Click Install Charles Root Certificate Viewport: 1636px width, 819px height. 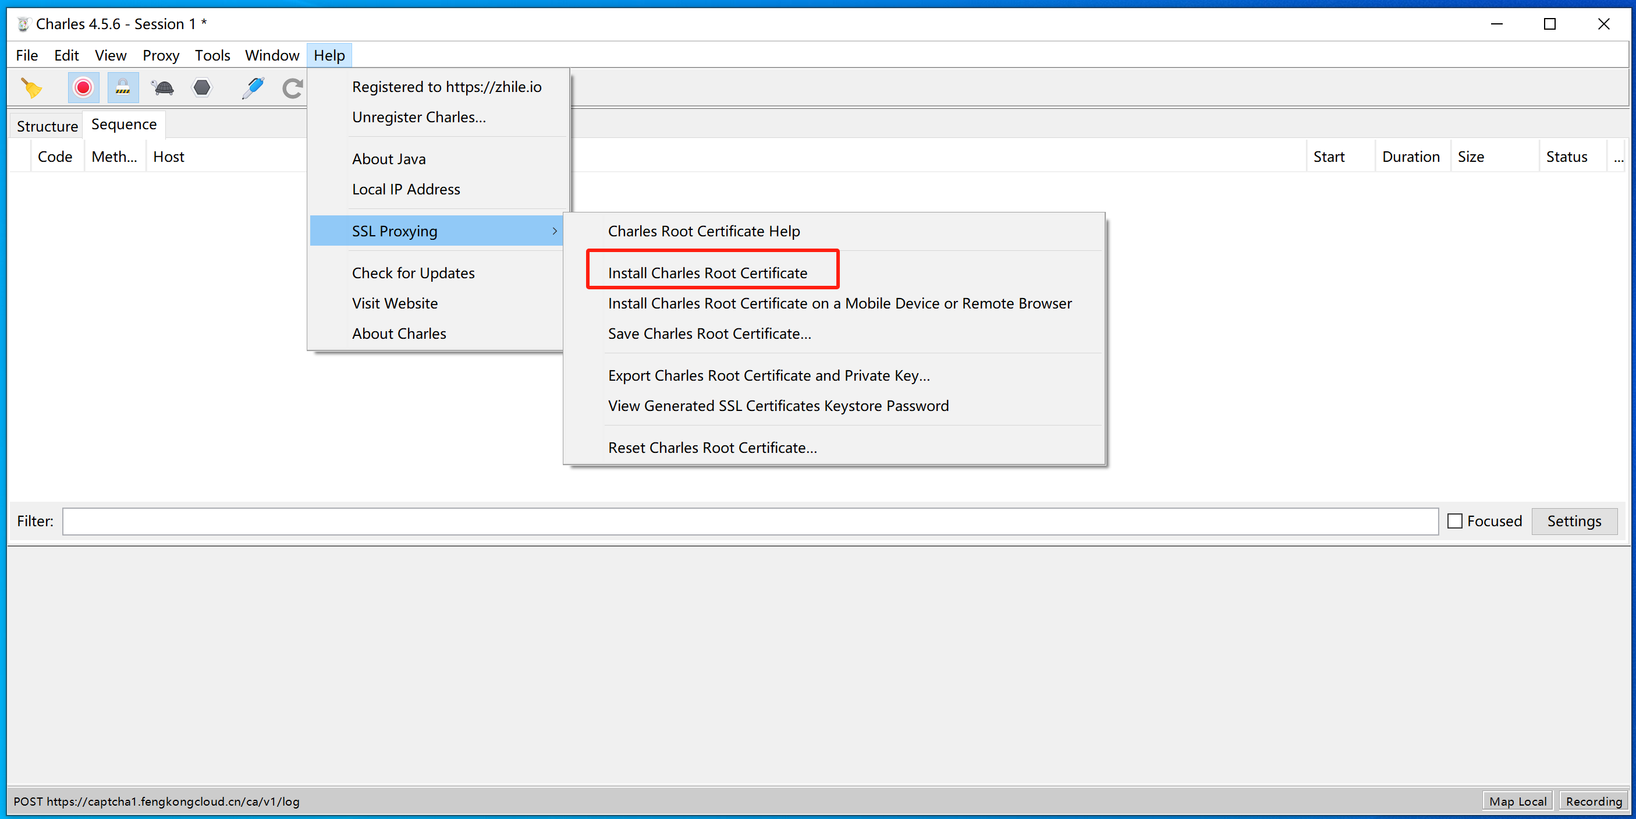[708, 273]
